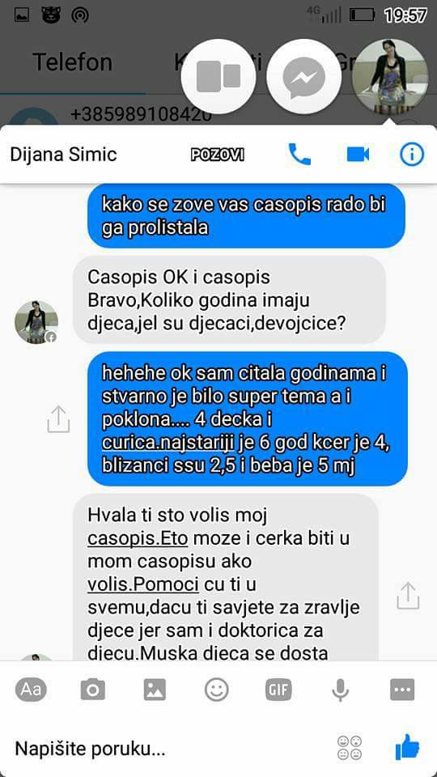Start a voice call with Dijana Simic
The height and width of the screenshot is (777, 437).
[299, 155]
